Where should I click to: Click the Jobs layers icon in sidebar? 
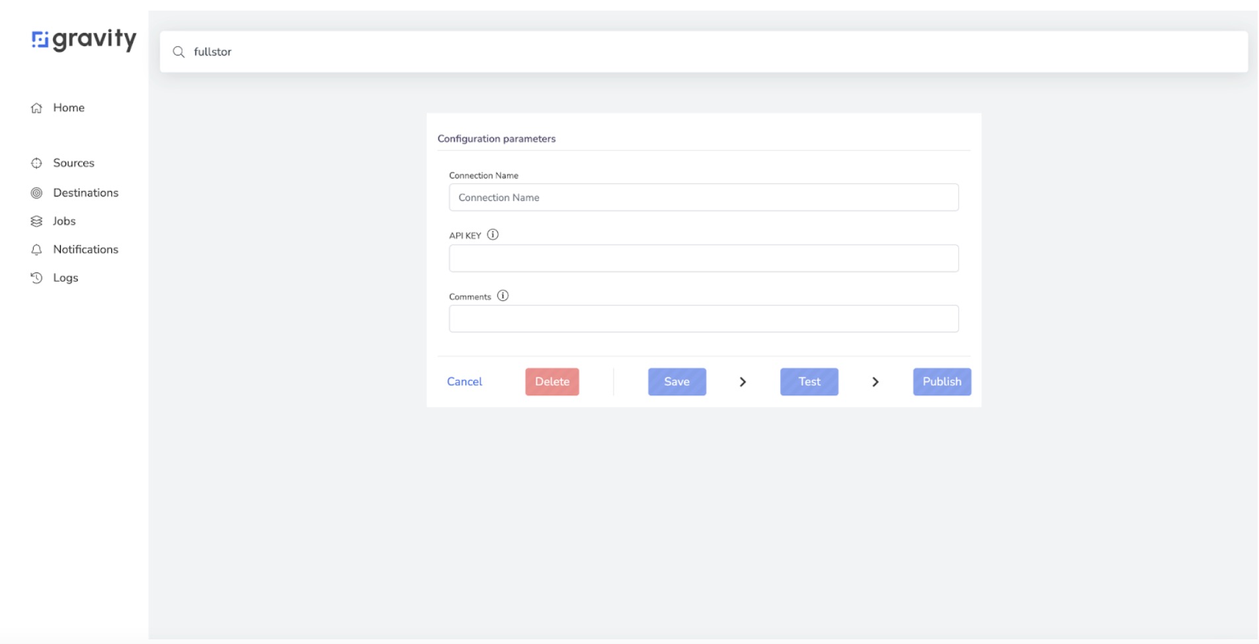[x=36, y=221]
